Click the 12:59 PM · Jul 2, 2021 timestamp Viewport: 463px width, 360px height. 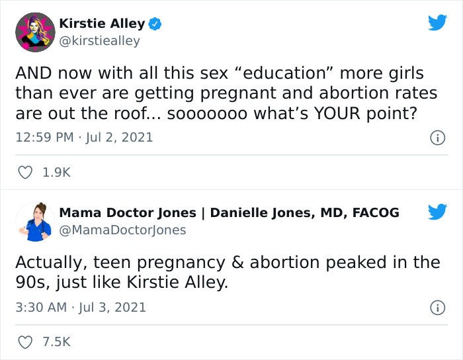[84, 138]
